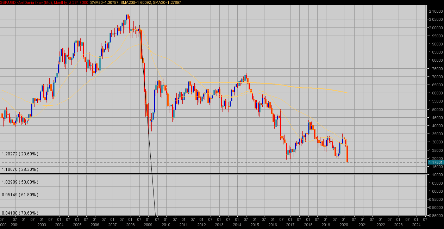This screenshot has width=444, height=229.
Task: Click the SMA20=1.27697 indicator label
Action: 166,2
